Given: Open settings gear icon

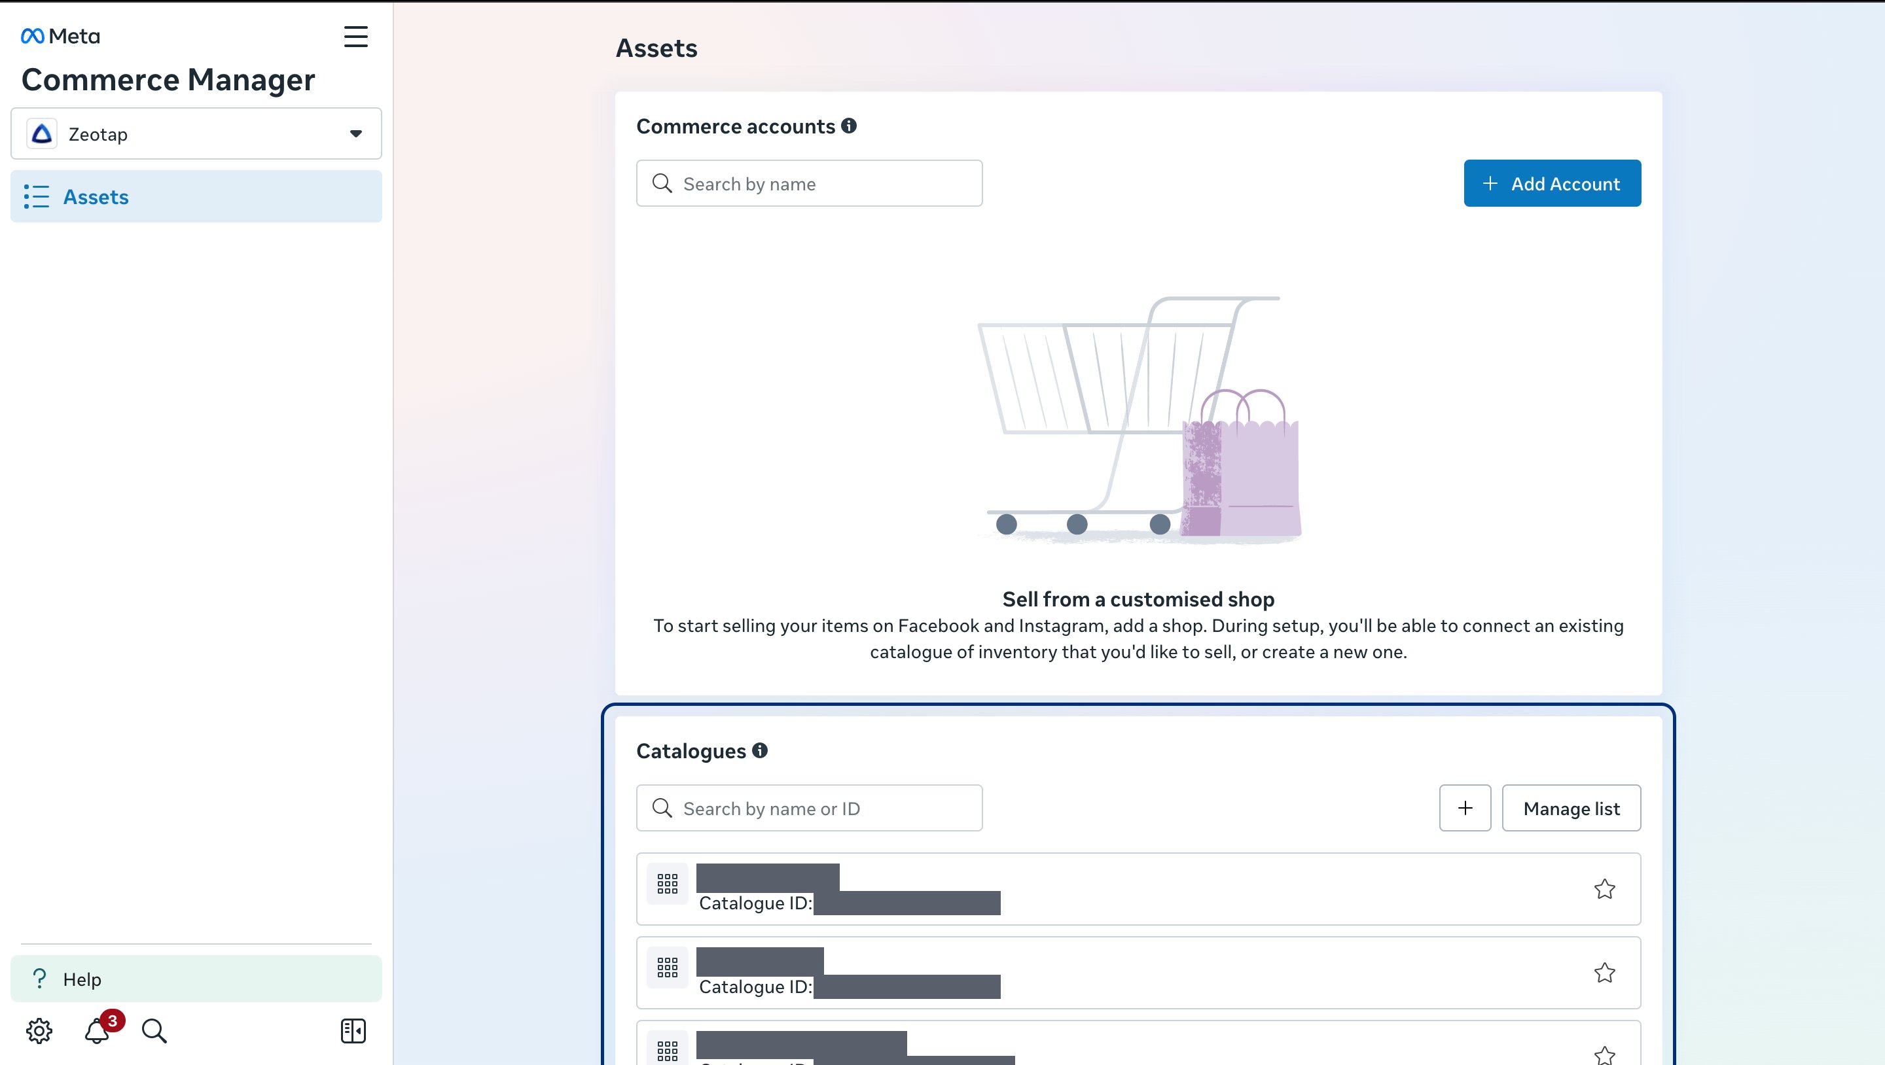Looking at the screenshot, I should coord(39,1032).
